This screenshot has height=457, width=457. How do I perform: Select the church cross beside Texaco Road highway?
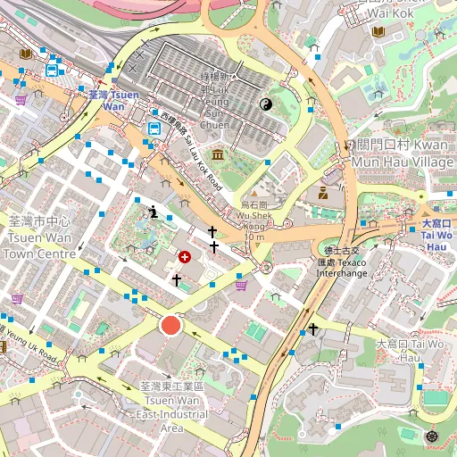tap(313, 329)
